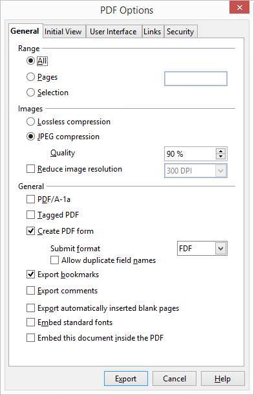Click the Export button

tap(126, 379)
